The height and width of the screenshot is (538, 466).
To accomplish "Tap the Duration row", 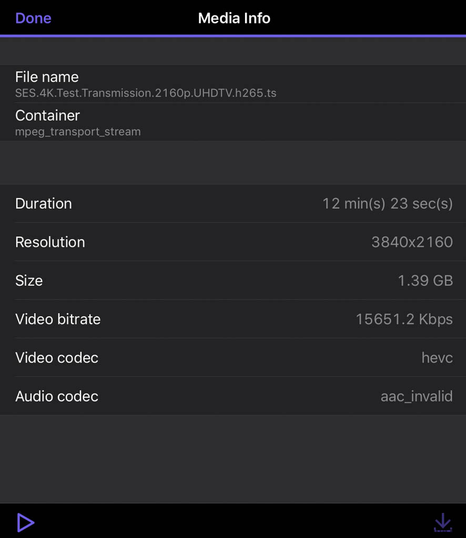I will 233,203.
